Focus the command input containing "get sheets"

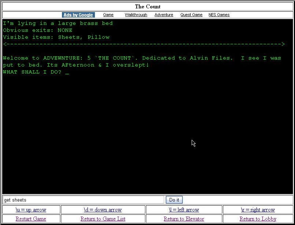click(83, 200)
